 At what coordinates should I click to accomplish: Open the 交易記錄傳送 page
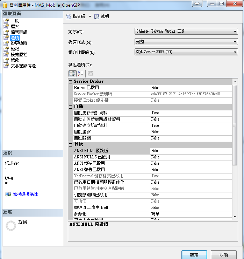[23, 66]
